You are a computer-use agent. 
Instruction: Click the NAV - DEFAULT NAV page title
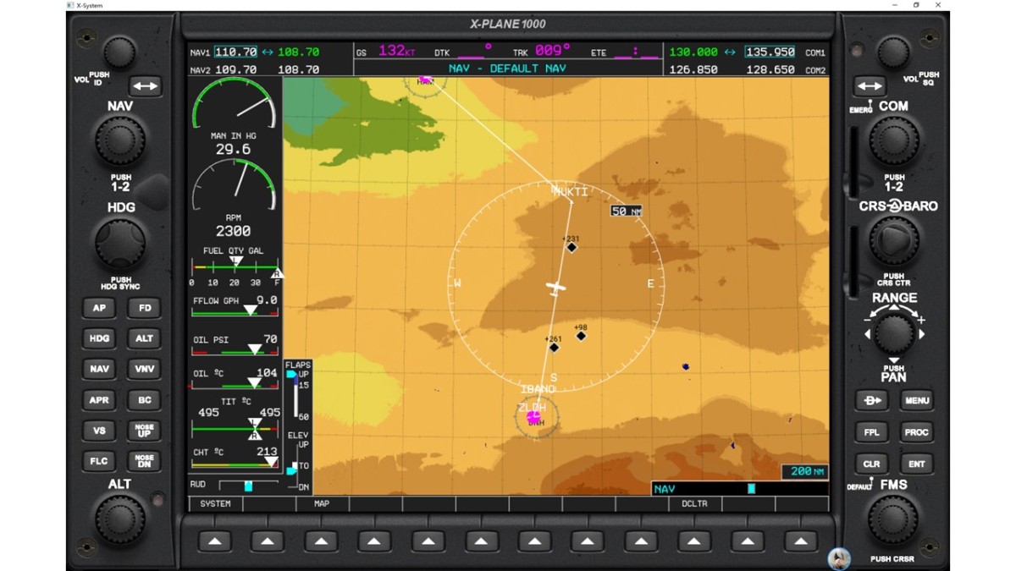tap(507, 69)
